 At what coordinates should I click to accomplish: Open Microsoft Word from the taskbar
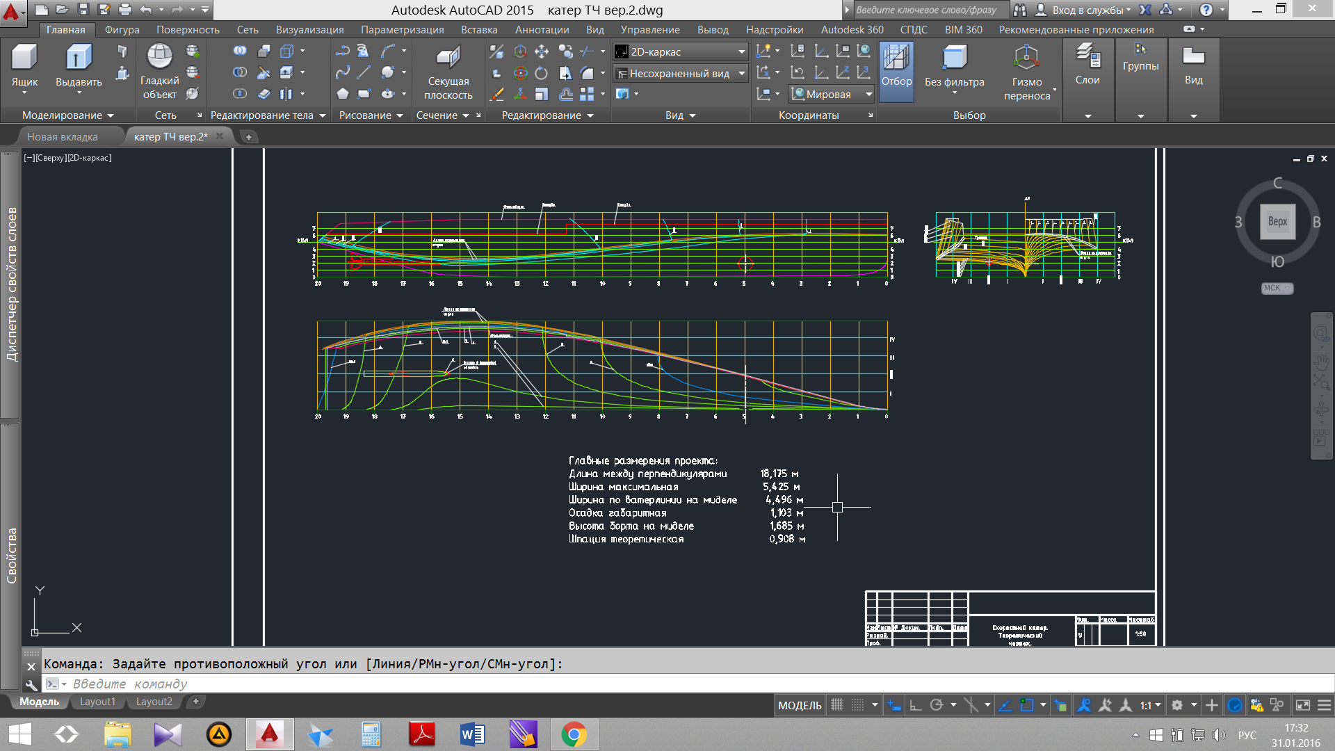click(472, 734)
